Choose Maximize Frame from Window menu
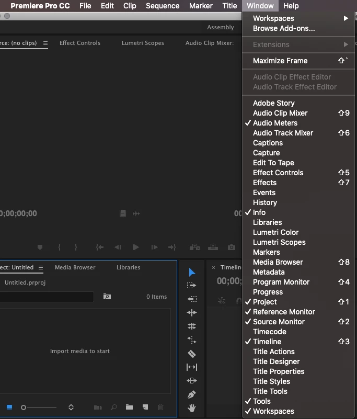Viewport: 357px width, 419px height. click(x=298, y=61)
